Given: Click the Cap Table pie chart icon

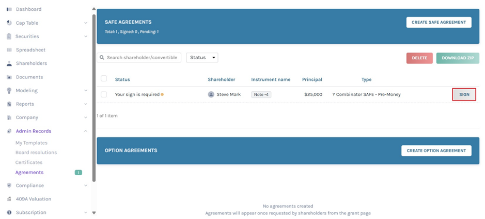Looking at the screenshot, I should point(9,23).
